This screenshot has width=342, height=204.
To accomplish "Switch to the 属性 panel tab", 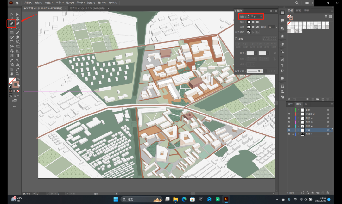I will 290,104.
